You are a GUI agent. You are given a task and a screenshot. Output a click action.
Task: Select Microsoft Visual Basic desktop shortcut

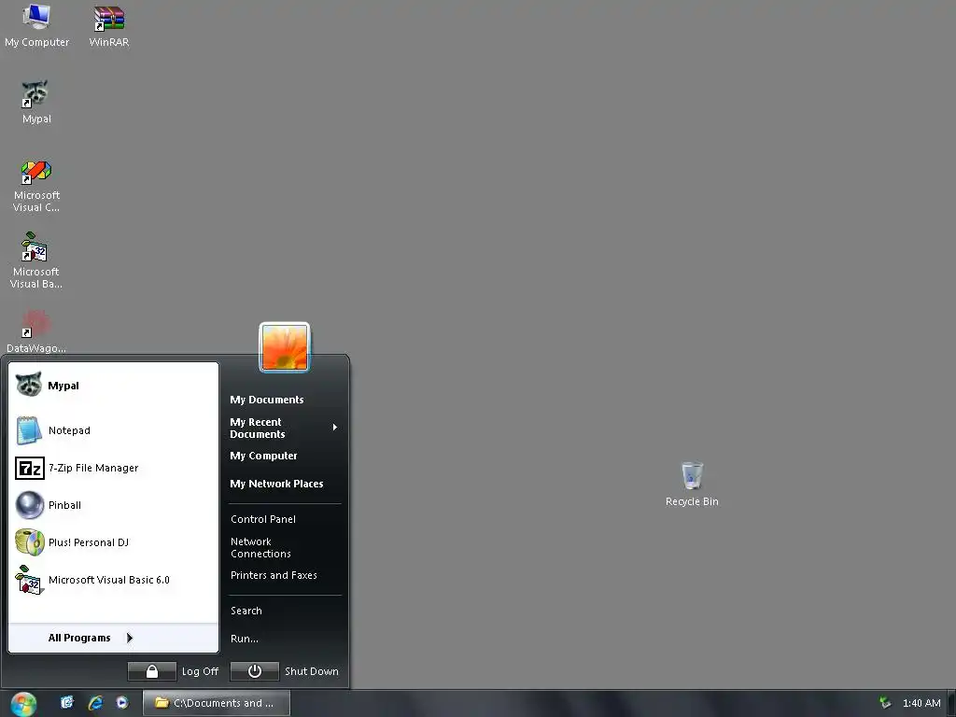(x=36, y=260)
